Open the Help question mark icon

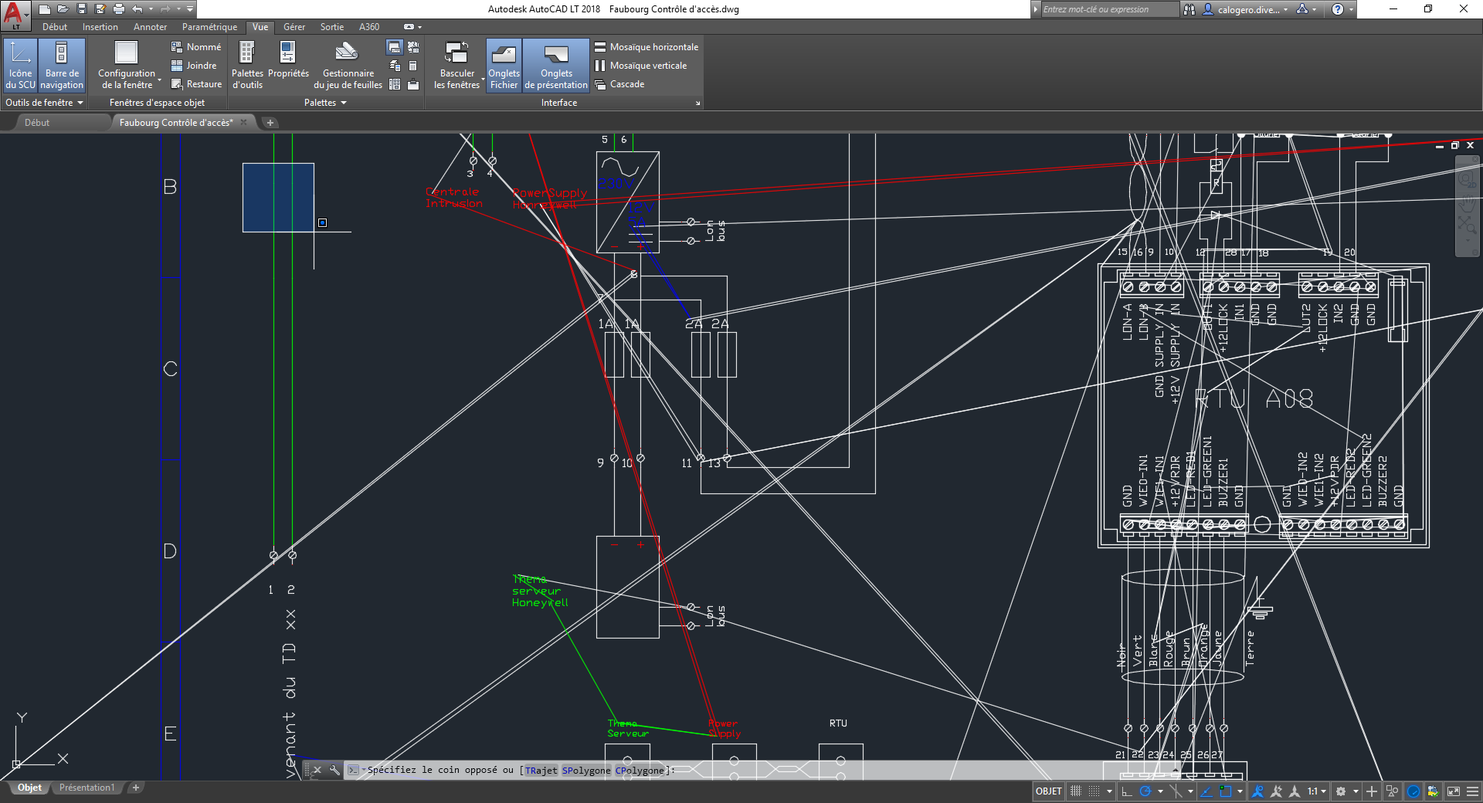(x=1338, y=9)
